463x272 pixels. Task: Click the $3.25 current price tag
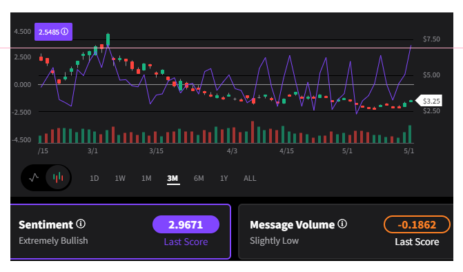click(x=429, y=101)
